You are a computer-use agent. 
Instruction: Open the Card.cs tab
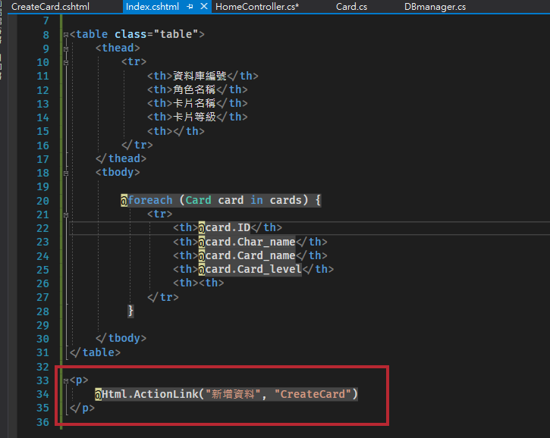click(351, 7)
